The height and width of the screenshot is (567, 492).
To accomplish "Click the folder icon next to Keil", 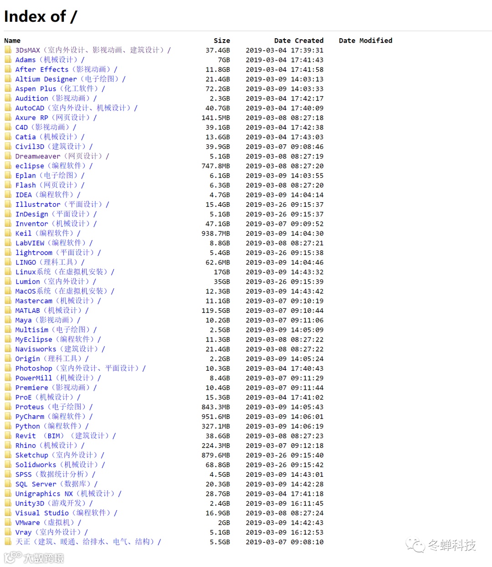I will point(8,233).
